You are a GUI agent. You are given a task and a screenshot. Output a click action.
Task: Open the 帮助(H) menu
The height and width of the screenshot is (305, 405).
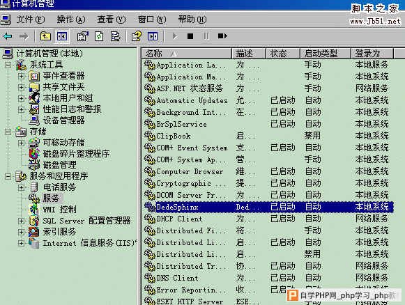pyautogui.click(x=192, y=19)
